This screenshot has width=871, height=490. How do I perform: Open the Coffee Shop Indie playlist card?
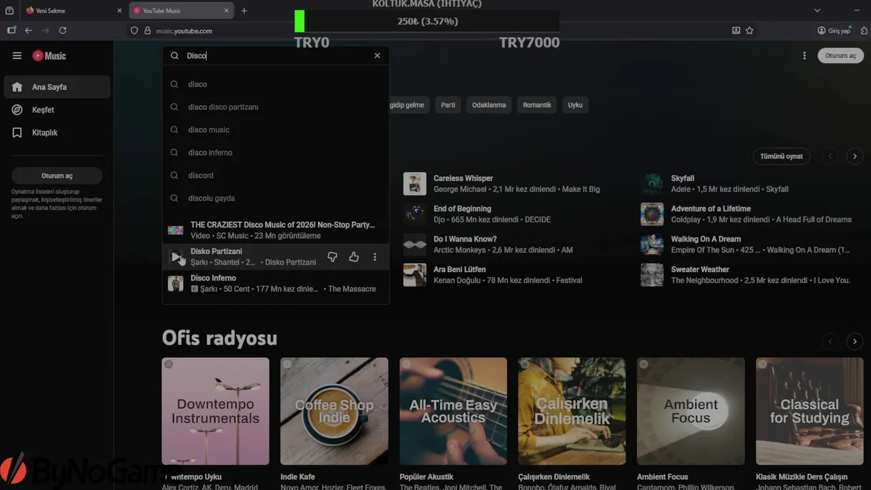point(334,411)
